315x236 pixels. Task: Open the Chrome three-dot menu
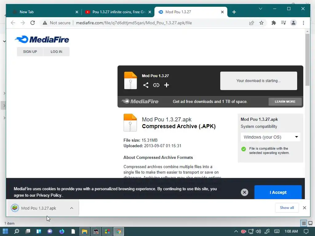pos(303,23)
